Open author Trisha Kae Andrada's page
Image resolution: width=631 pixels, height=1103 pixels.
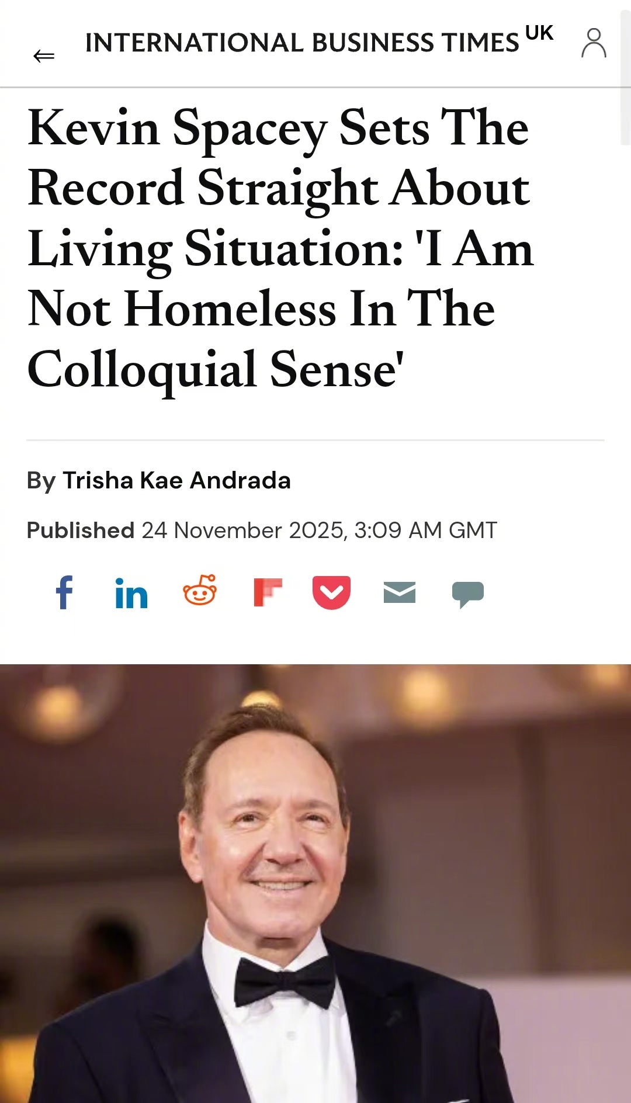tap(176, 481)
